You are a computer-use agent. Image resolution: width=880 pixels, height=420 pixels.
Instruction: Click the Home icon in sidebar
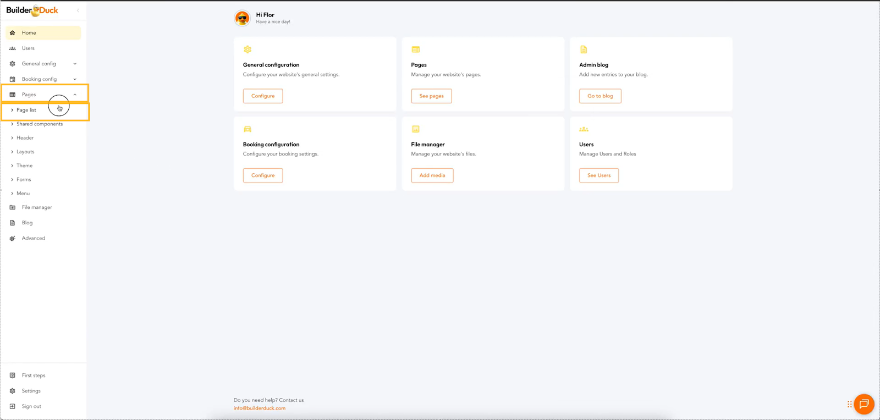tap(13, 33)
